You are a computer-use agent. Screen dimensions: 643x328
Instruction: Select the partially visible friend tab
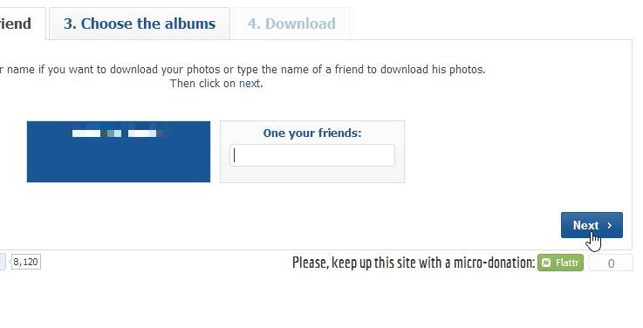pyautogui.click(x=23, y=24)
